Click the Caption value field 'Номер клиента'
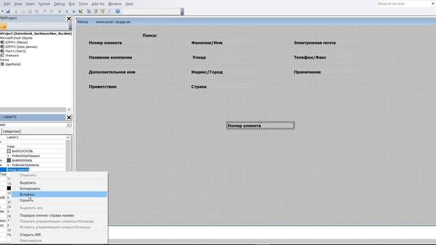Viewport: 436px width, 245px height. (x=36, y=169)
